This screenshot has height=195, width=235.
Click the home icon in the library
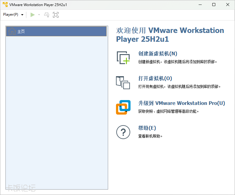[12, 31]
